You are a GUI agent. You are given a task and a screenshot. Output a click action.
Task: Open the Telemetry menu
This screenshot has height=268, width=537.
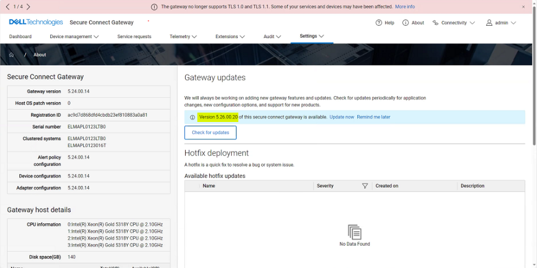tap(180, 36)
